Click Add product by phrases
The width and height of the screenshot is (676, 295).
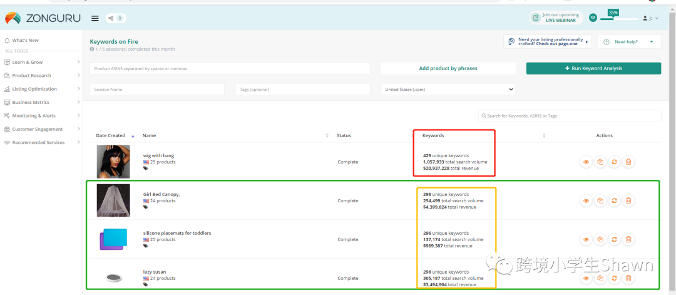tap(448, 68)
